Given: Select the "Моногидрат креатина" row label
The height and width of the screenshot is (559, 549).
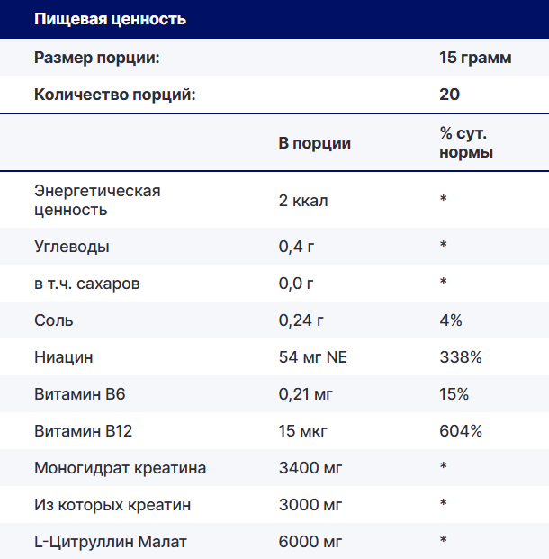Looking at the screenshot, I should [x=120, y=468].
